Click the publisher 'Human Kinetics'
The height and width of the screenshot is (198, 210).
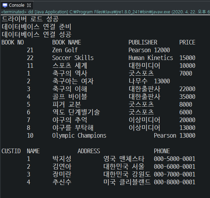[x=151, y=58]
